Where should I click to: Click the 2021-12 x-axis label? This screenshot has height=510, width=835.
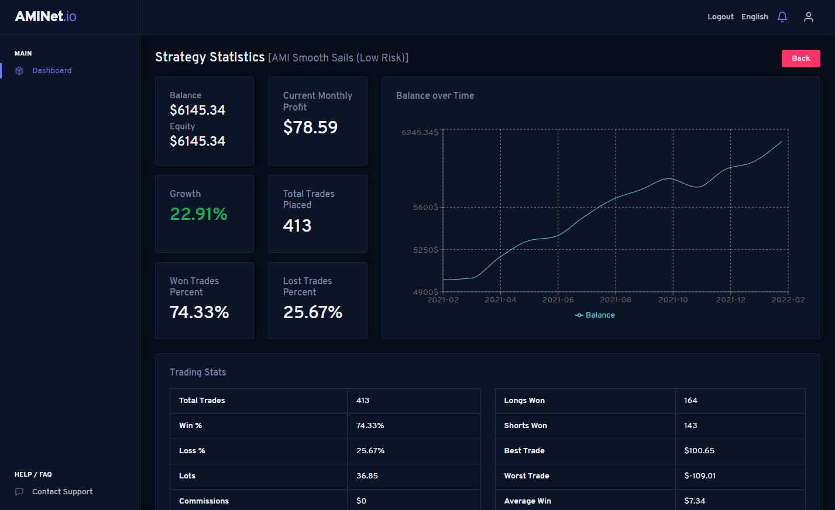[731, 300]
